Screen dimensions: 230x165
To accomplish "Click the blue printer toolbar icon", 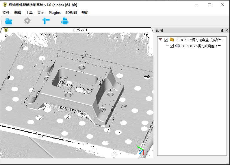I will 65,21.
